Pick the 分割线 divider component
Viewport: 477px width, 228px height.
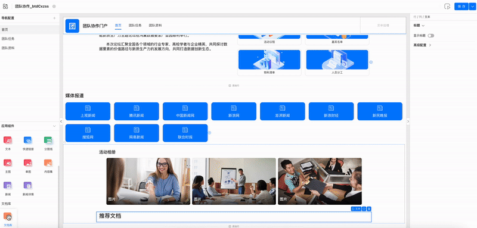[48, 140]
